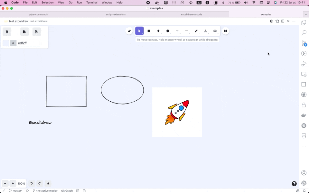The image size is (309, 193).
Task: Select the Line tool
Action: point(187,31)
